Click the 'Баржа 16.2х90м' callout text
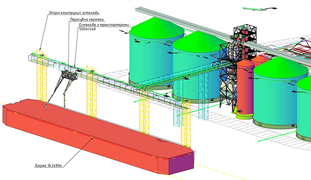The height and width of the screenshot is (180, 311). click(x=49, y=165)
